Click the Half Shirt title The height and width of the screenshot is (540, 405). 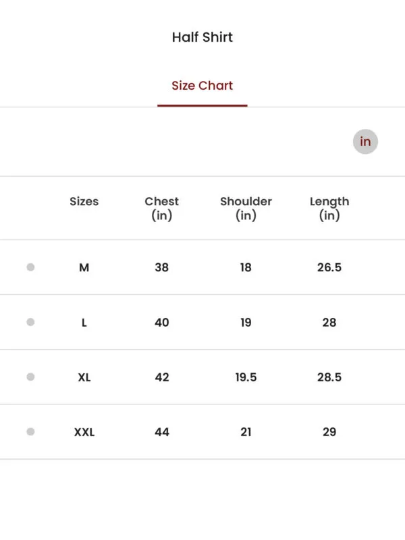202,37
